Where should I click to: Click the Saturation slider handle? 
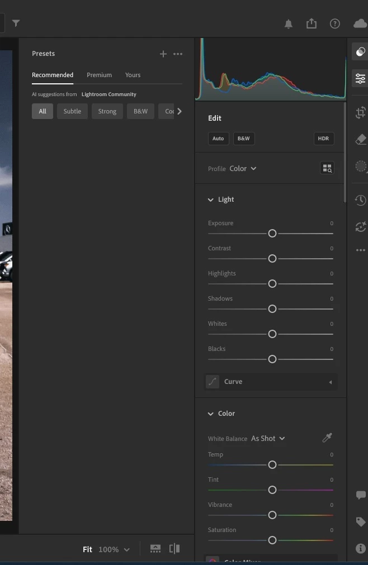point(272,540)
